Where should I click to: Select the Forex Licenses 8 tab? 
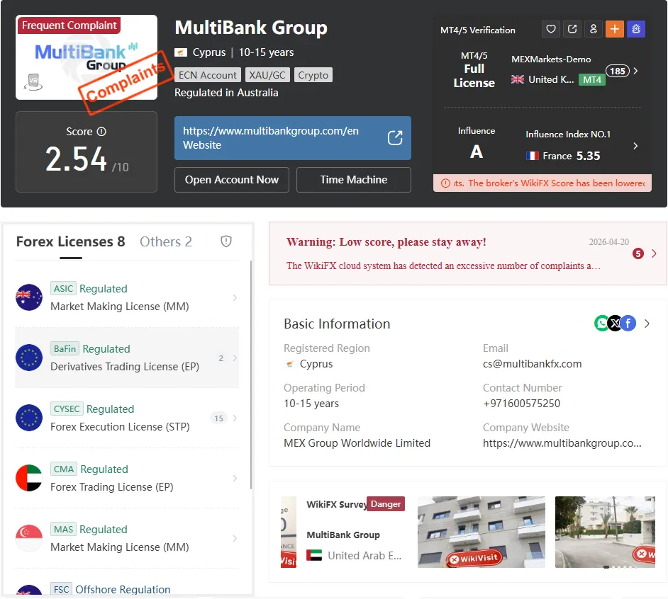click(71, 241)
